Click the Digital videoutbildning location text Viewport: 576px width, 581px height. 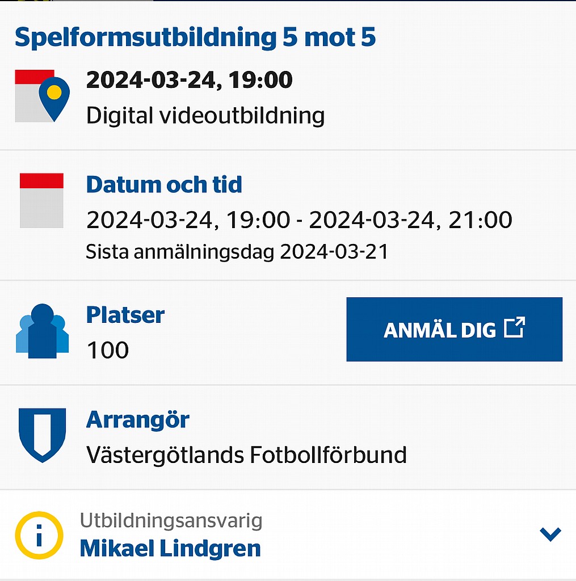[205, 116]
